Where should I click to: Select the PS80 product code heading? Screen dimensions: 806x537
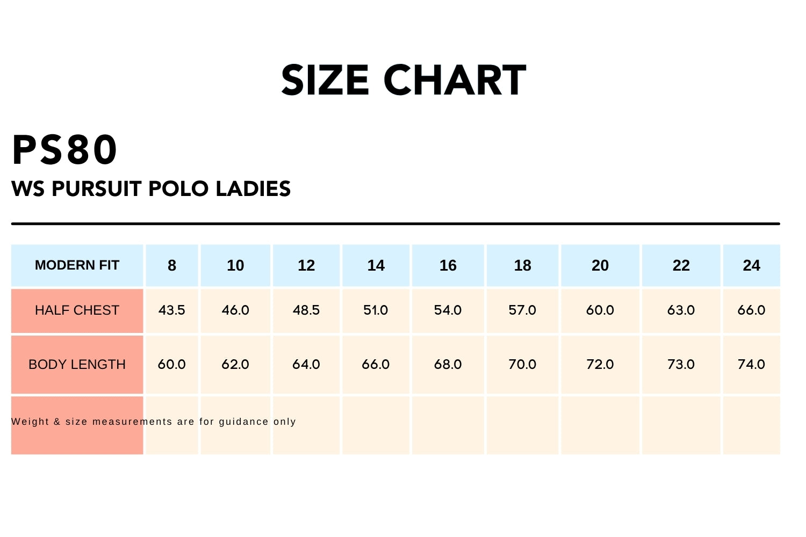(x=64, y=150)
